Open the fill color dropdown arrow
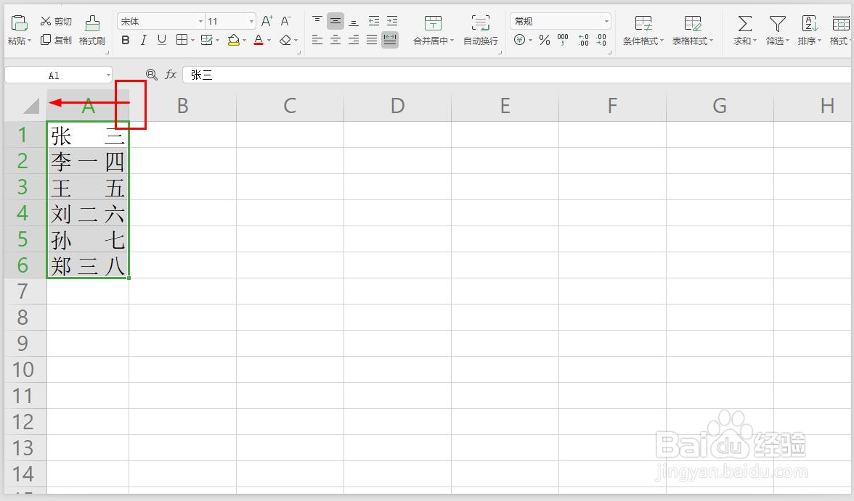The height and width of the screenshot is (501, 854). point(244,41)
